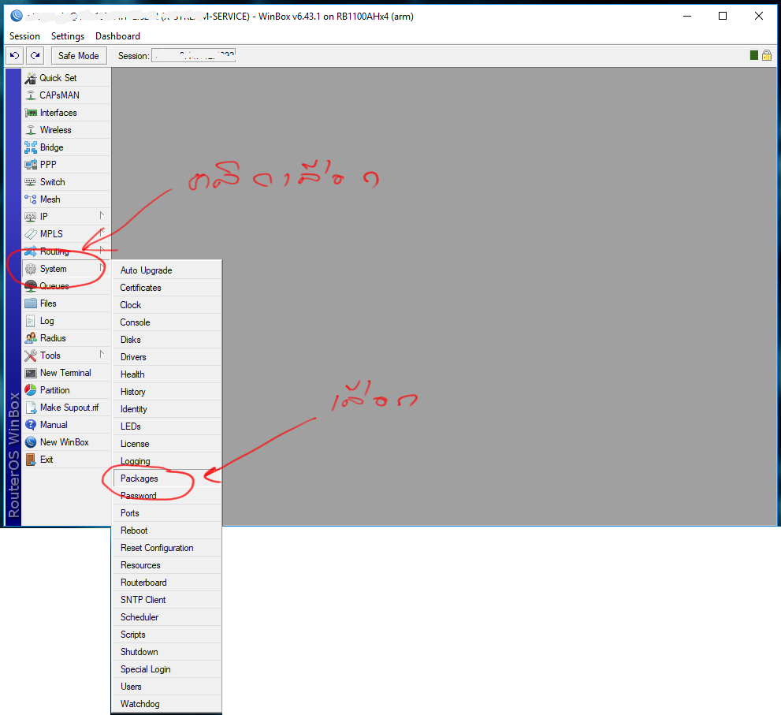Open New Terminal icon
Viewport: 781px width, 715px height.
31,373
